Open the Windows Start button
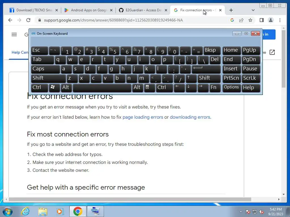290x217 pixels. [7, 211]
